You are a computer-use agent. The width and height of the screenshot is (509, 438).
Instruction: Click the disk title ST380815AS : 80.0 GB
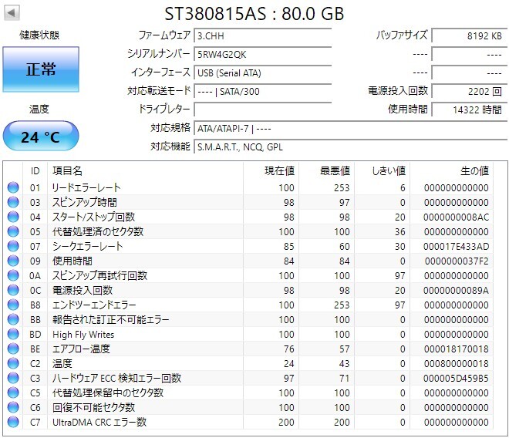tap(254, 14)
